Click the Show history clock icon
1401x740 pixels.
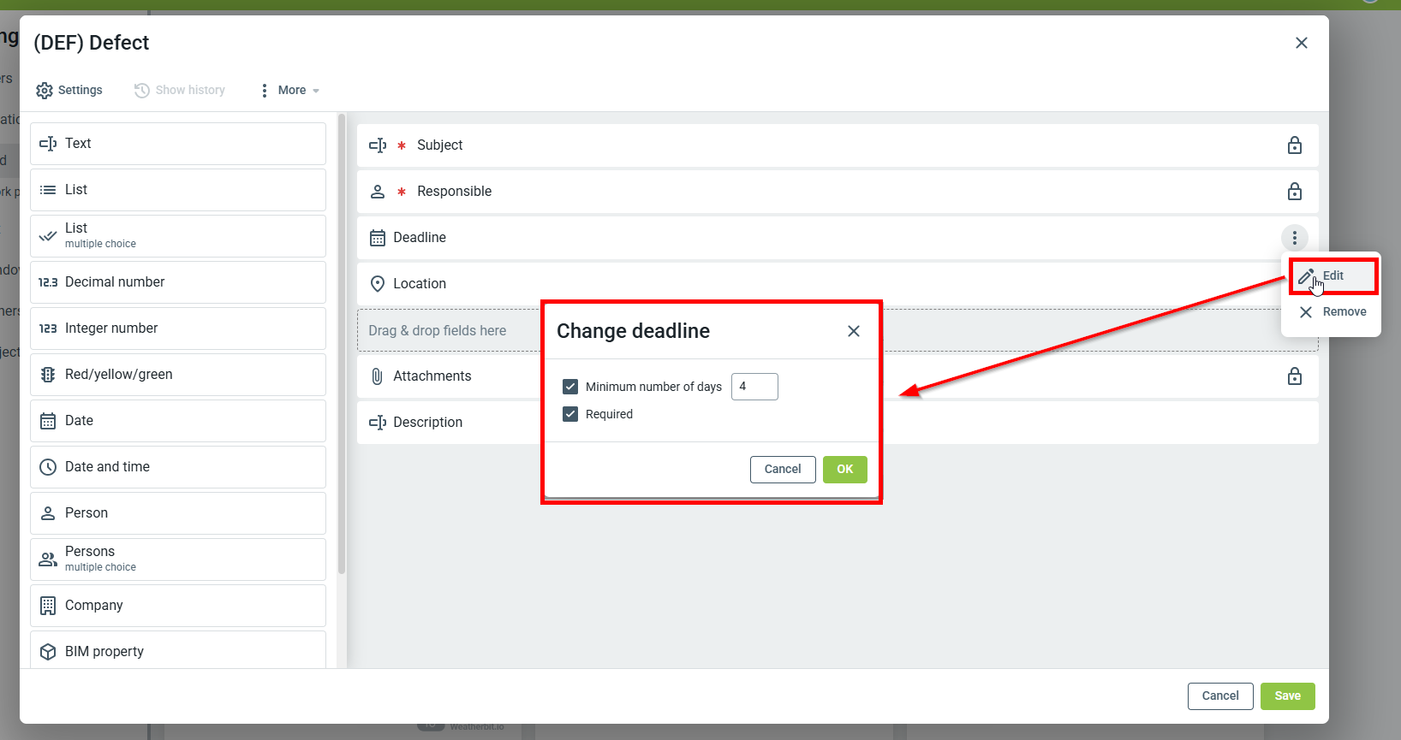click(x=142, y=91)
